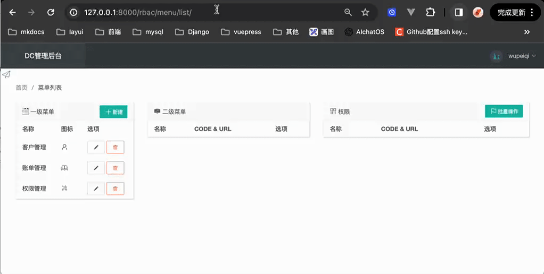Click the 批量操作 button
Image resolution: width=544 pixels, height=274 pixels.
pyautogui.click(x=504, y=112)
